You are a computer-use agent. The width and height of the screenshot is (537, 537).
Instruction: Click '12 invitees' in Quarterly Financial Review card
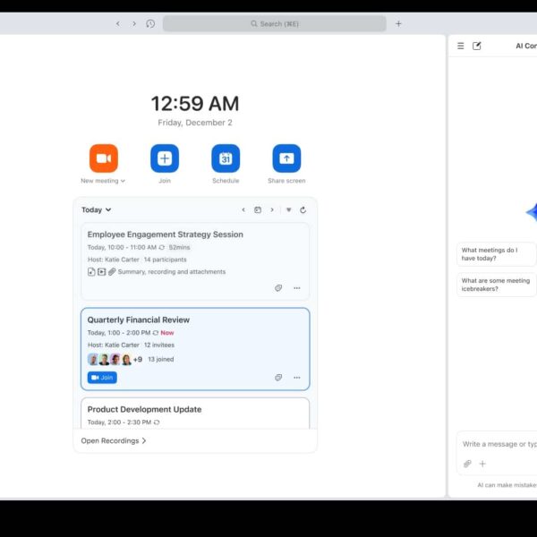pyautogui.click(x=159, y=345)
